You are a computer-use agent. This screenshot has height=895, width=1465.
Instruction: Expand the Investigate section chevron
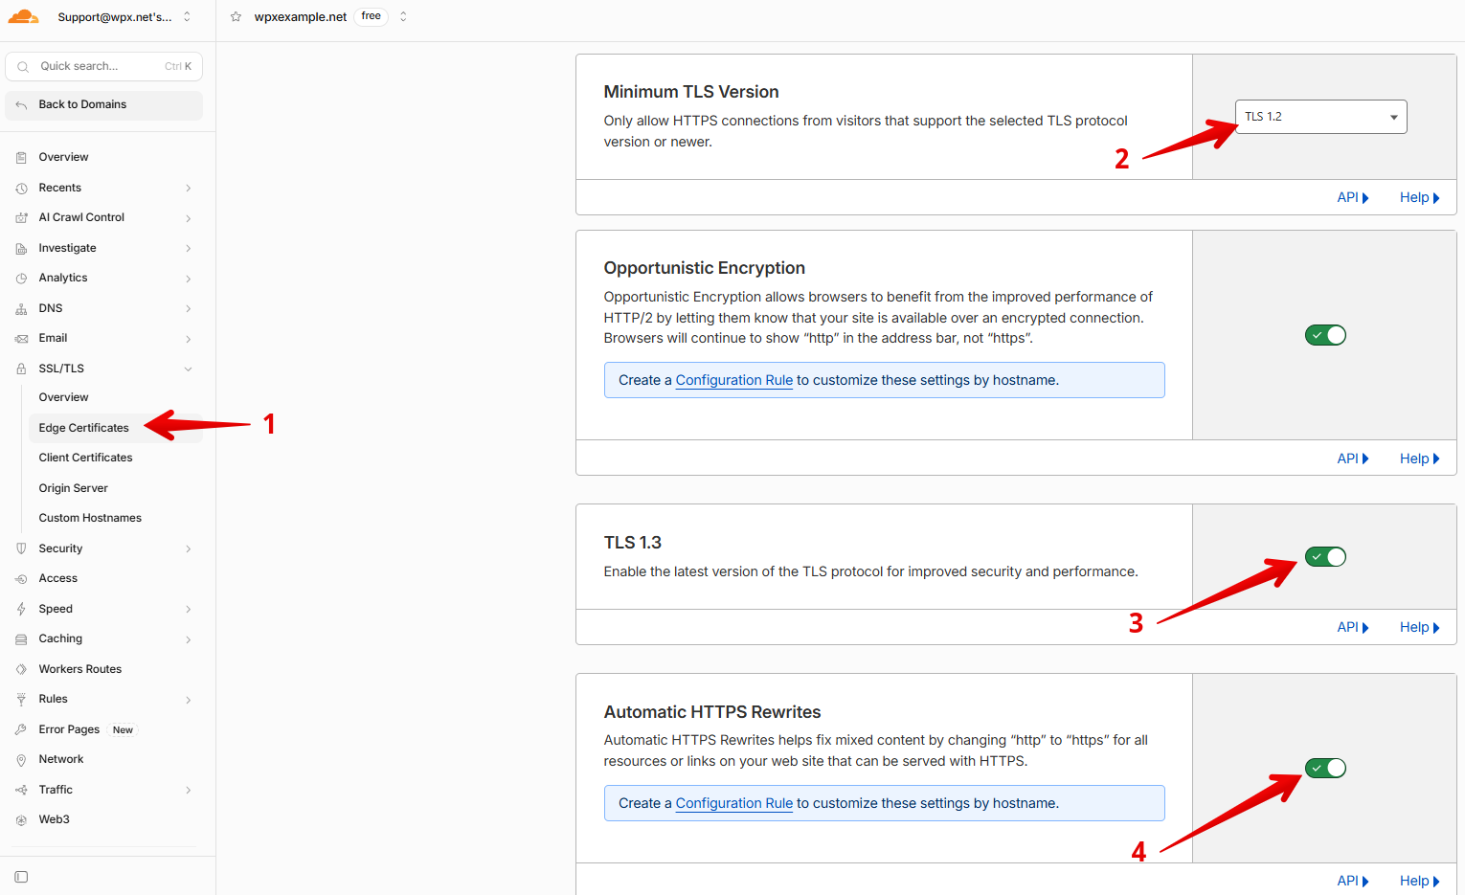point(188,248)
